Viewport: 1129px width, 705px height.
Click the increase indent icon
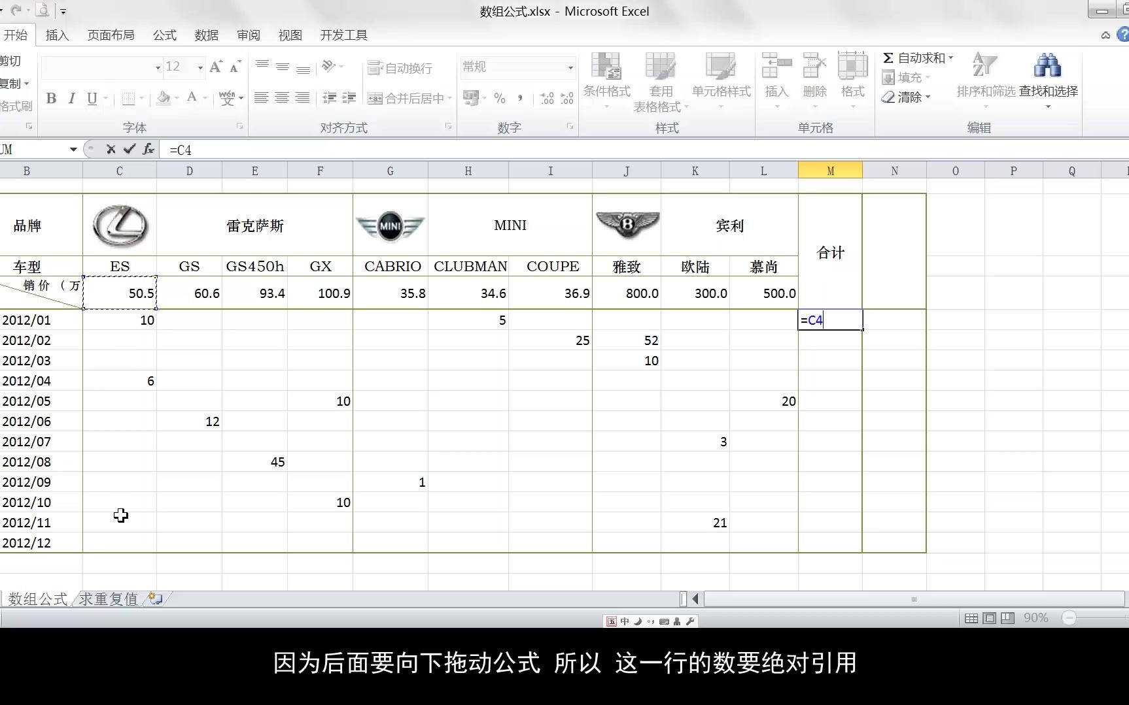pos(349,98)
